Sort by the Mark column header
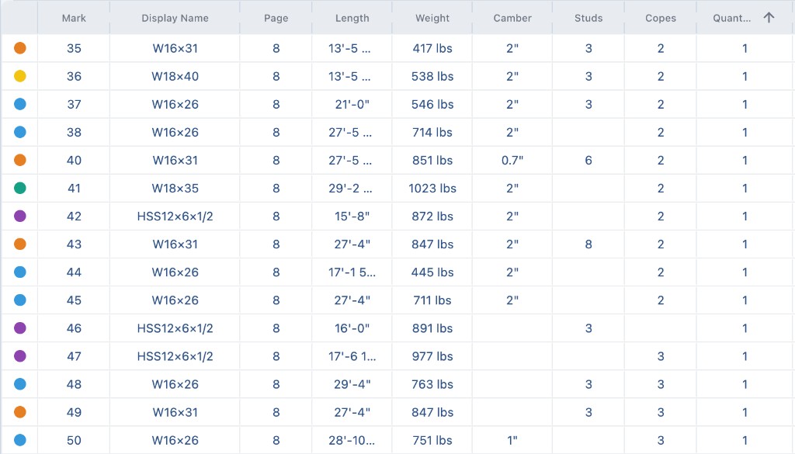This screenshot has width=795, height=454. 74,19
